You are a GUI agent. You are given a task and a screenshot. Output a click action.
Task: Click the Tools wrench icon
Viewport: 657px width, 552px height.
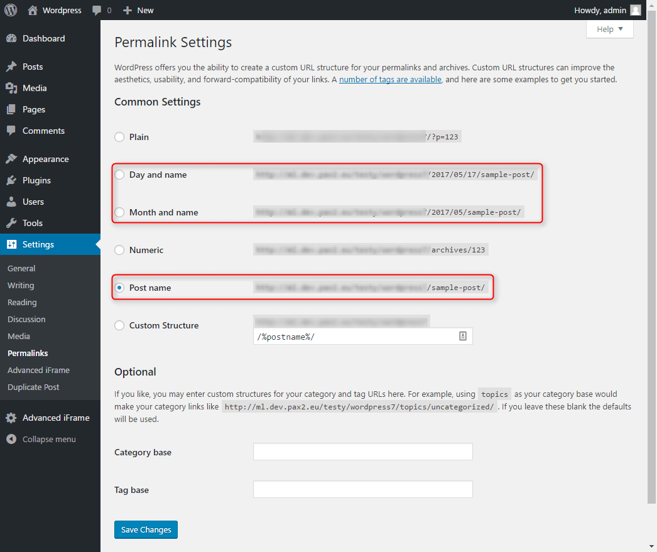pyautogui.click(x=11, y=223)
